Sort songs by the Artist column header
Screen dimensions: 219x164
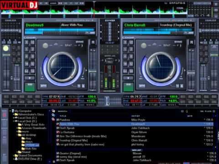tap(136, 116)
